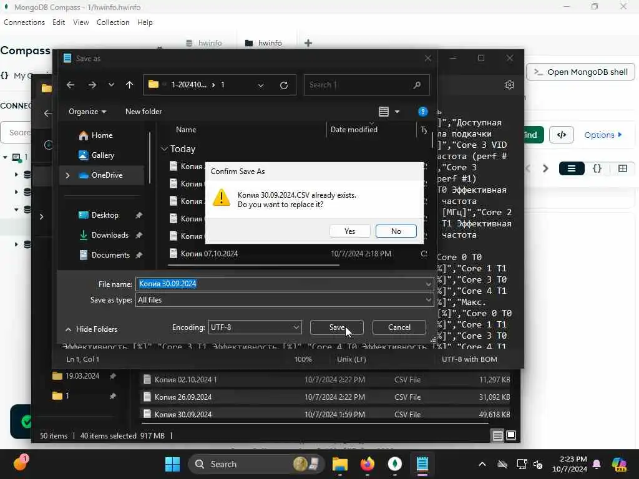
Task: Switch Explorer to details view icon
Action: coord(497,436)
